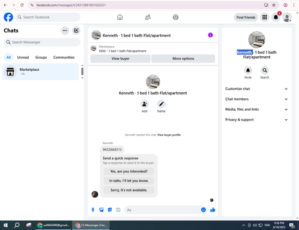The image size is (299, 230).
Task: Switch to the Groups tab
Action: [x=41, y=57]
